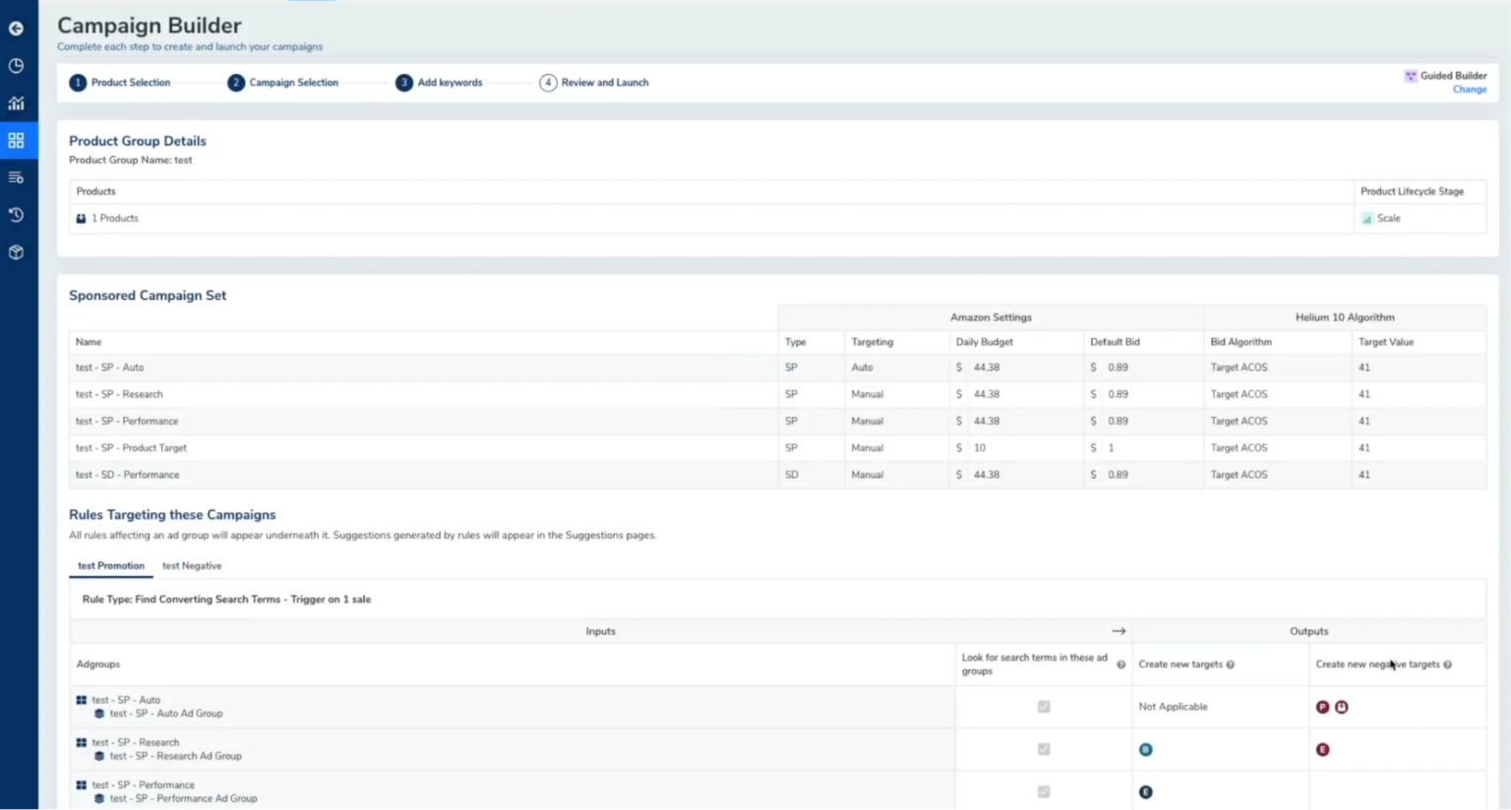
Task: Click the highlighted grid dashboard icon
Action: pos(15,140)
